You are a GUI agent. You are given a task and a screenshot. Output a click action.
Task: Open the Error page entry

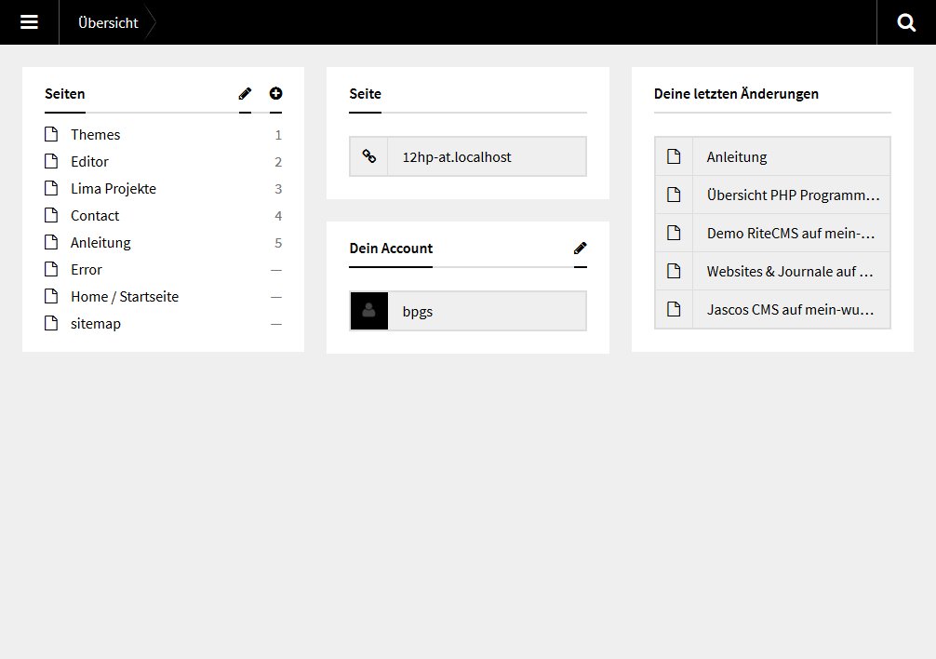[87, 270]
